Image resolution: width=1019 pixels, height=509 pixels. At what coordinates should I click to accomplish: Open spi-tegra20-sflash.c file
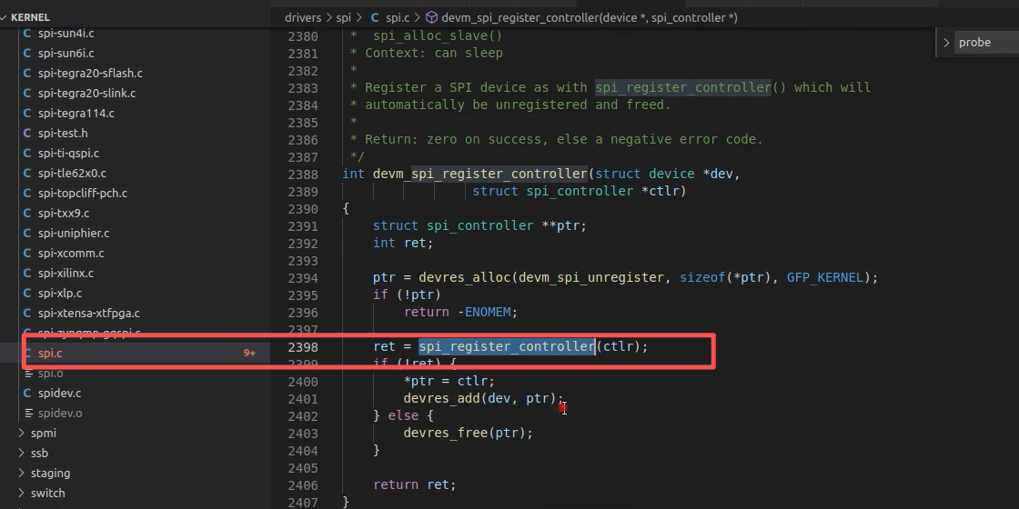(x=90, y=74)
